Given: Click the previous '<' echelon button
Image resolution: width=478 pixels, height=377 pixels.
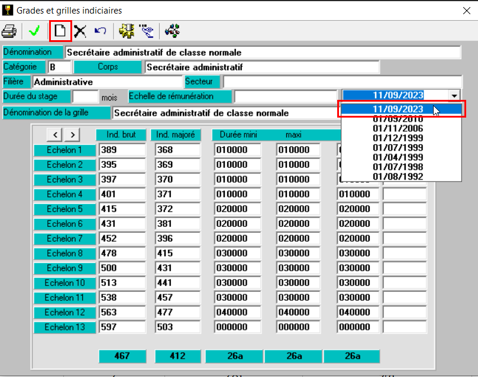Looking at the screenshot, I should pyautogui.click(x=54, y=135).
